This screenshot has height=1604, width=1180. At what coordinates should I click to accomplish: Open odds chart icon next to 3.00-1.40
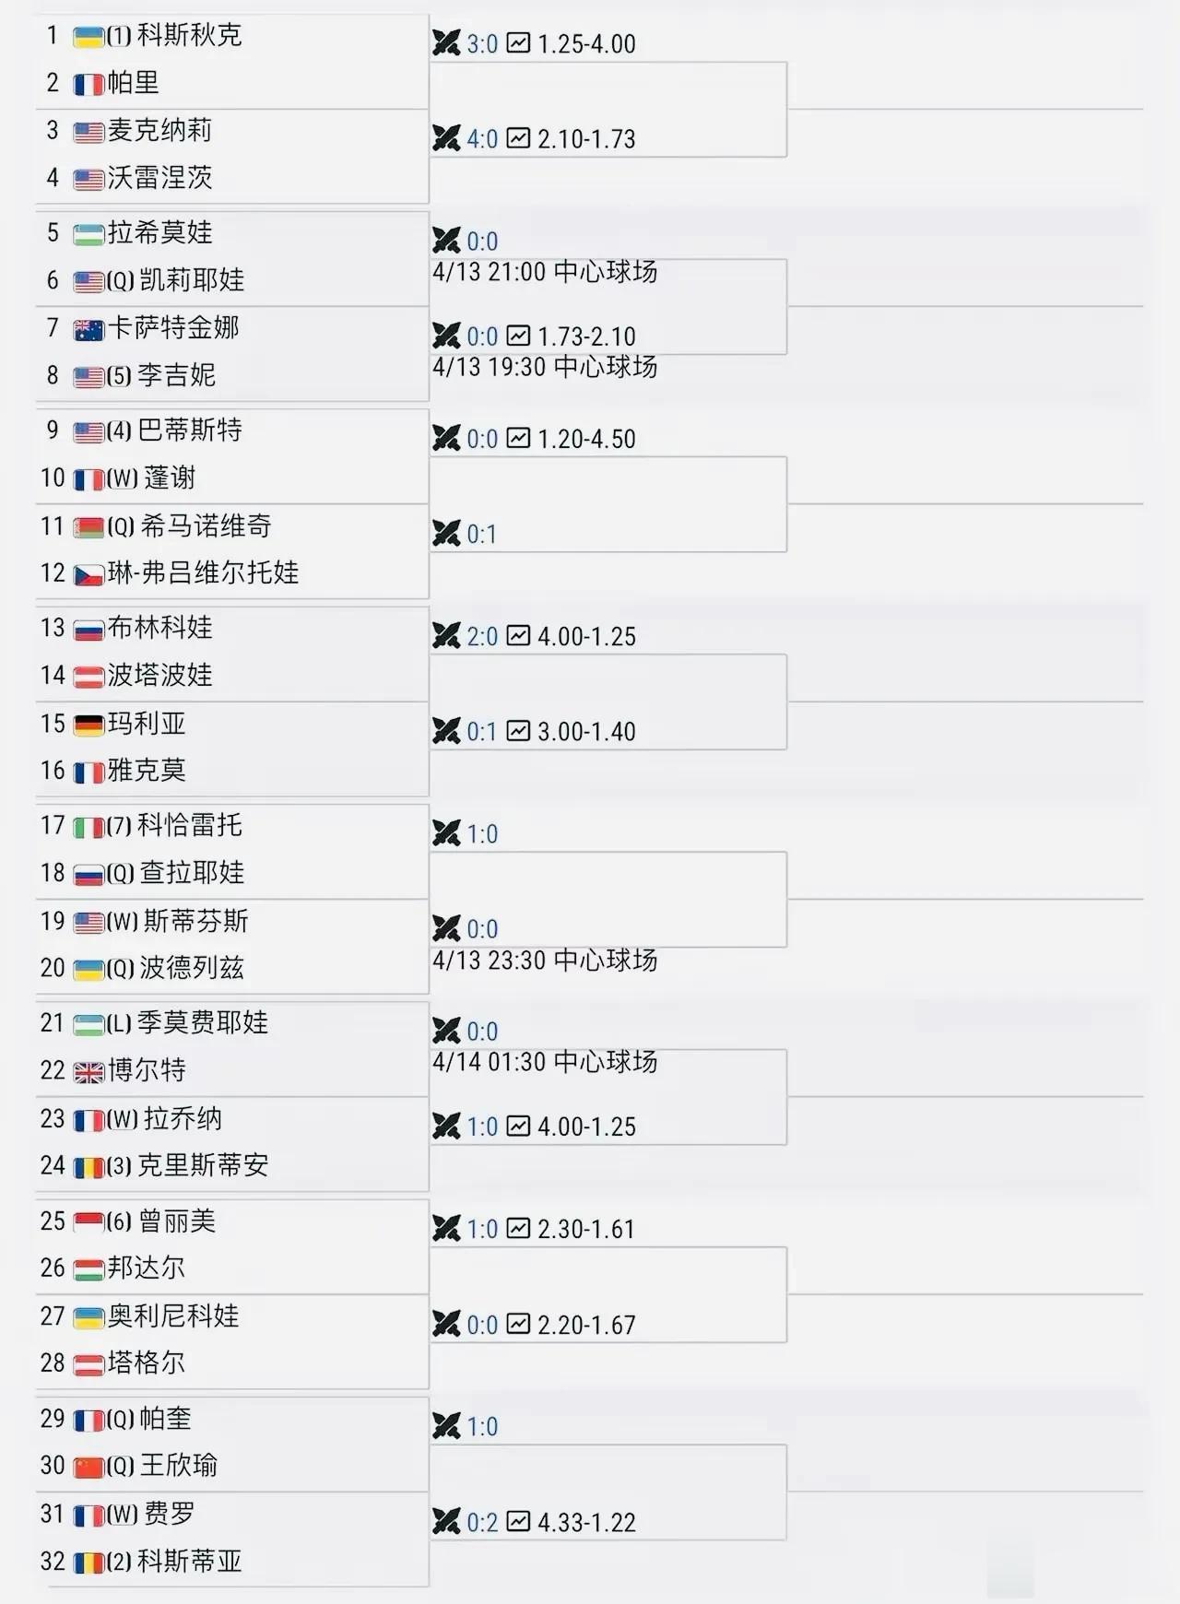519,731
